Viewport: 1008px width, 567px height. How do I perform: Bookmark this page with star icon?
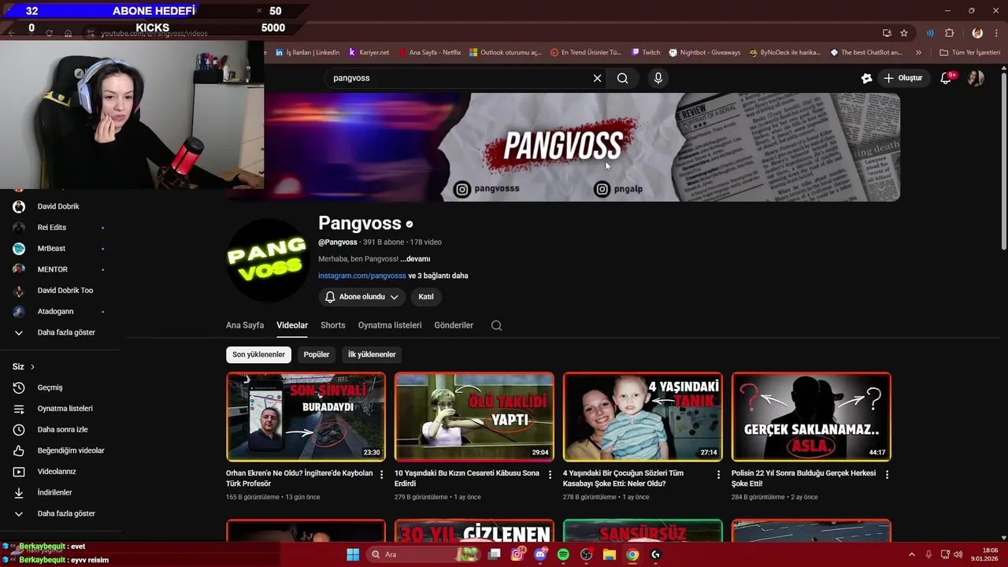click(904, 33)
